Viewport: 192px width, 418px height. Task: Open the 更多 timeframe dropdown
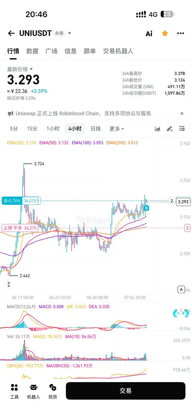[117, 129]
